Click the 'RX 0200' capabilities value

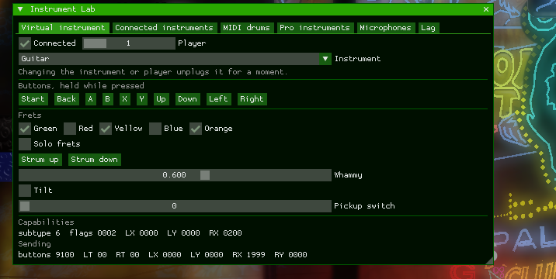point(225,233)
